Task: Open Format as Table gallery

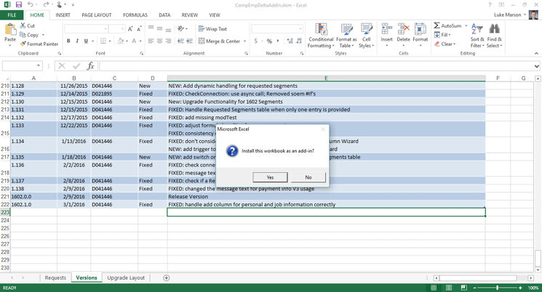Action: click(x=346, y=36)
